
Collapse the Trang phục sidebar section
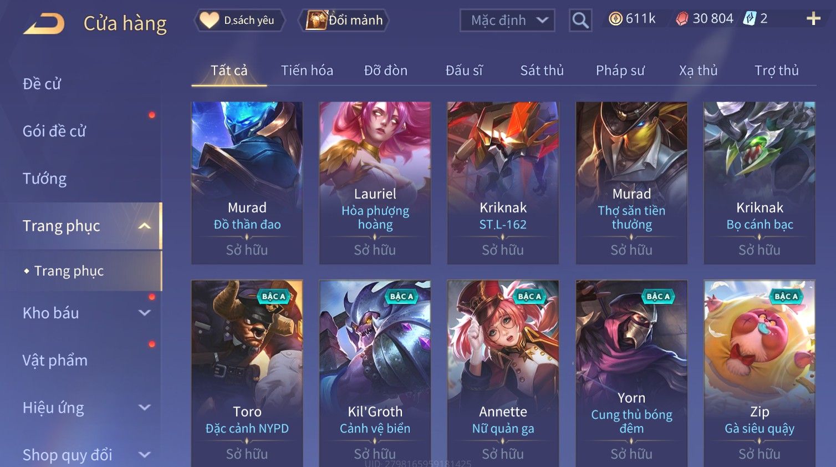tap(145, 226)
